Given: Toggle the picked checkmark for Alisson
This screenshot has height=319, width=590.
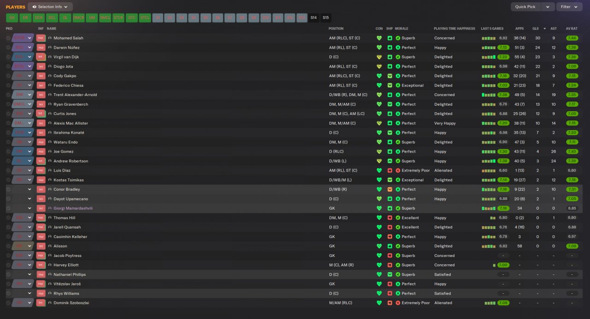Looking at the screenshot, I should coord(8,246).
